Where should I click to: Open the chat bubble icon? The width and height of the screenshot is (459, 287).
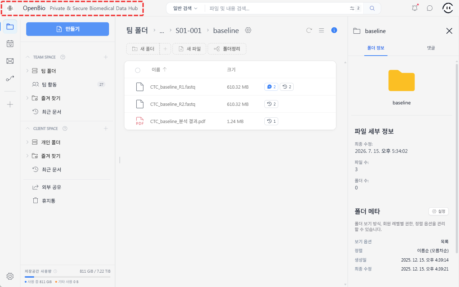pos(430,8)
